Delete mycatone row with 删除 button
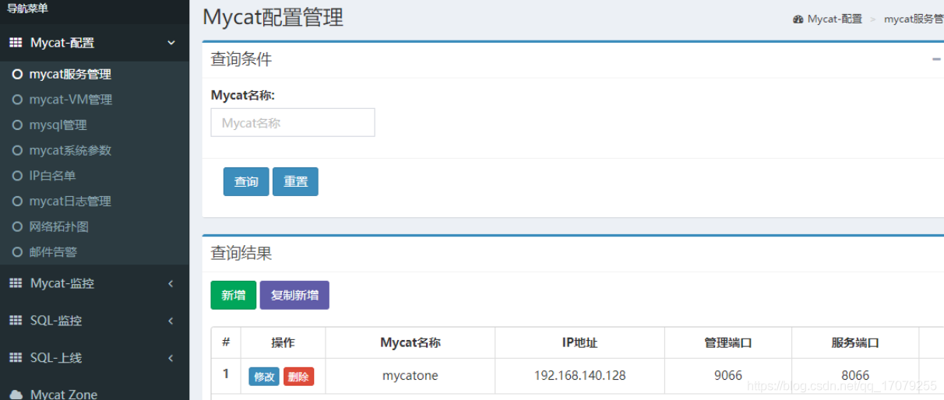 (x=298, y=377)
